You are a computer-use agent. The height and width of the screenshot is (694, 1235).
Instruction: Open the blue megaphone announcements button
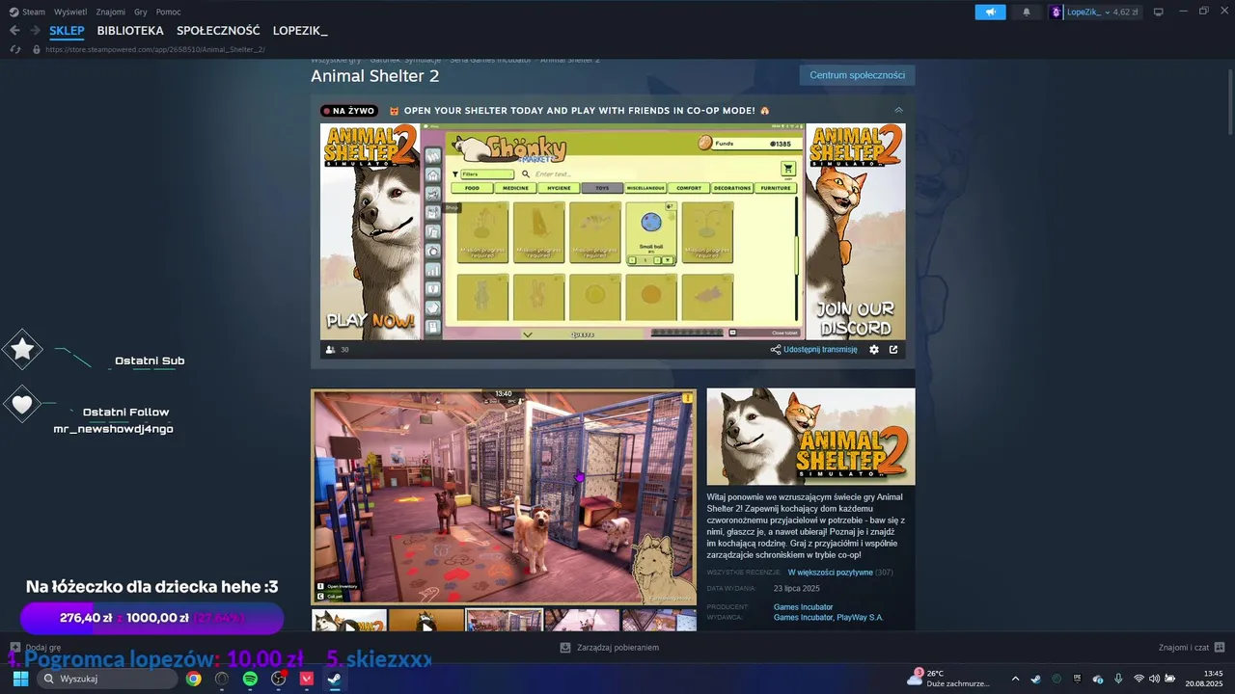coord(990,12)
